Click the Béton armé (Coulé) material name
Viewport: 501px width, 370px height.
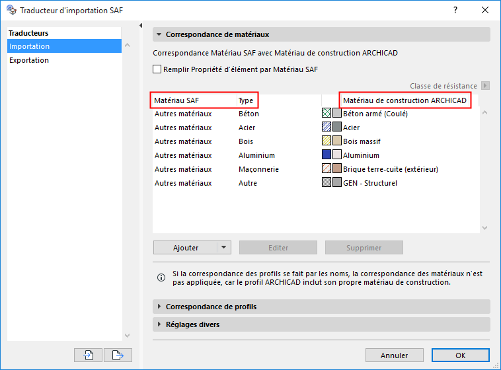tap(375, 114)
